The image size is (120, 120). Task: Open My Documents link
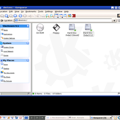9,73
